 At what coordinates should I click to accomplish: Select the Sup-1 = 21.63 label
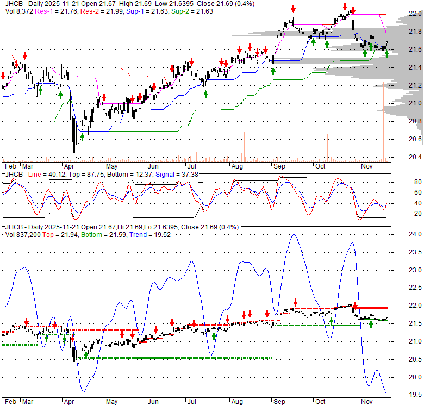click(x=147, y=11)
